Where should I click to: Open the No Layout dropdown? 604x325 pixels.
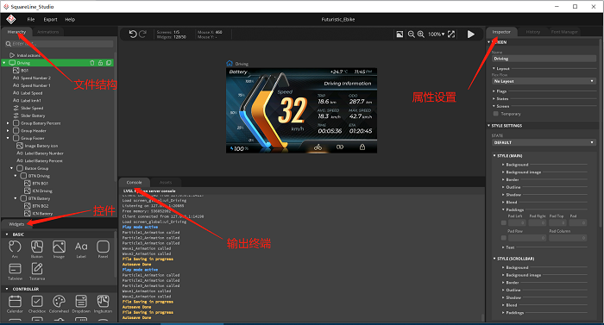coord(544,81)
